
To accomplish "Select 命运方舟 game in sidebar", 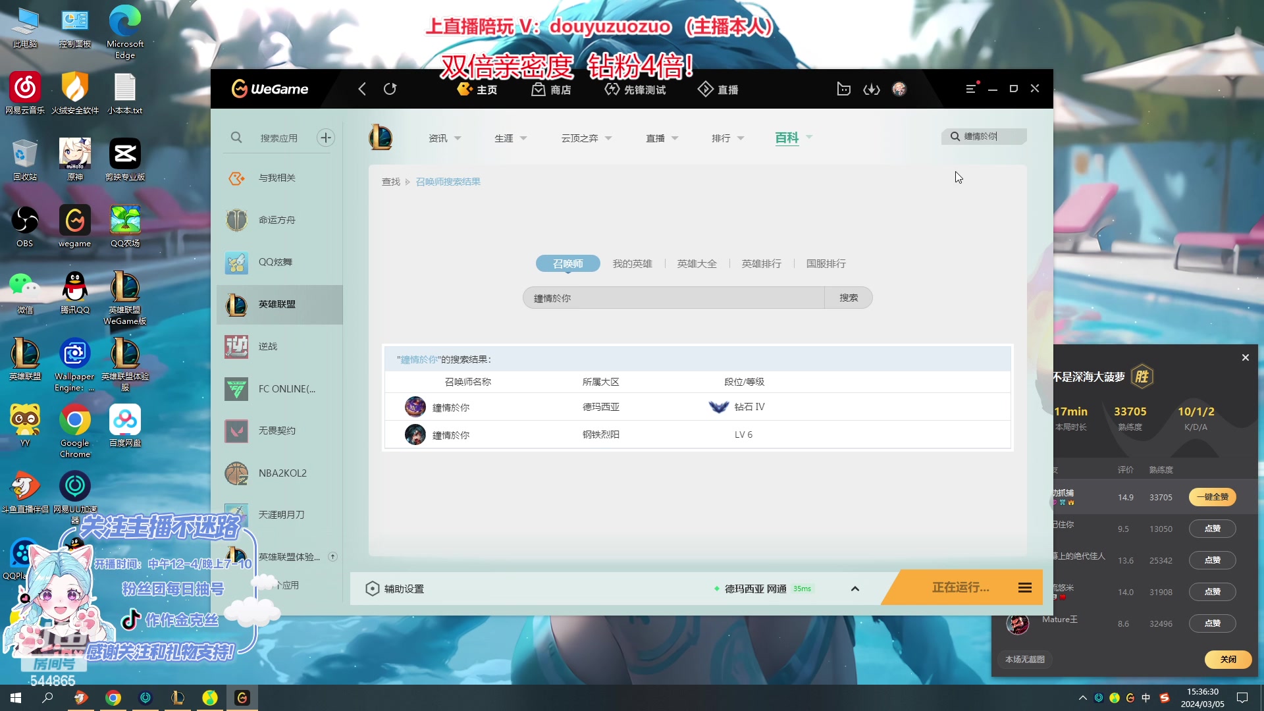I will [x=280, y=220].
